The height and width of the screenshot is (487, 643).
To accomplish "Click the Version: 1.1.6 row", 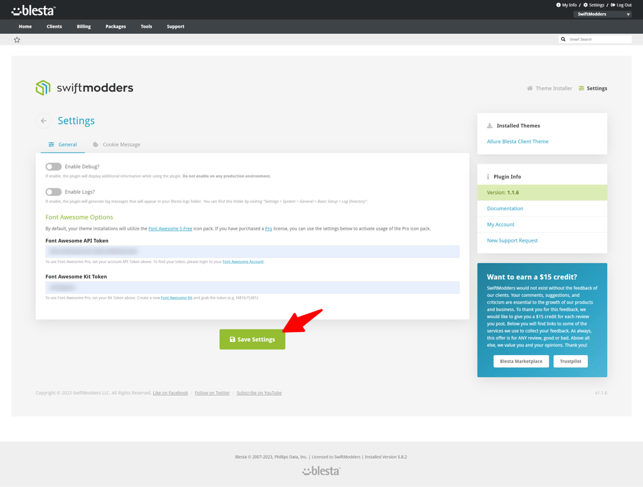I will 542,193.
